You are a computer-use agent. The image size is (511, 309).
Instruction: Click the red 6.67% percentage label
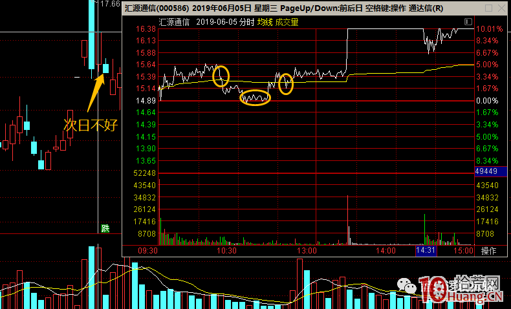click(x=487, y=52)
